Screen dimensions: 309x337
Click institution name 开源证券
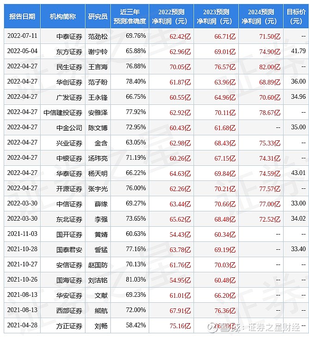(x=69, y=189)
